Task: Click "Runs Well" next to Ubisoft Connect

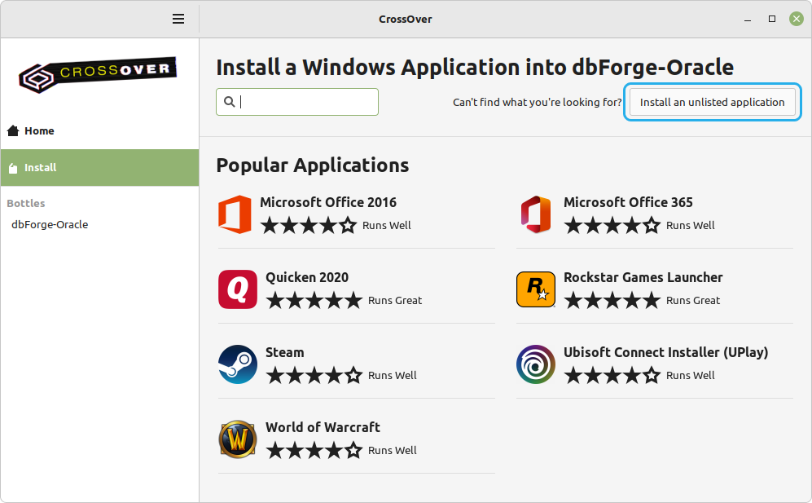Action: (691, 376)
